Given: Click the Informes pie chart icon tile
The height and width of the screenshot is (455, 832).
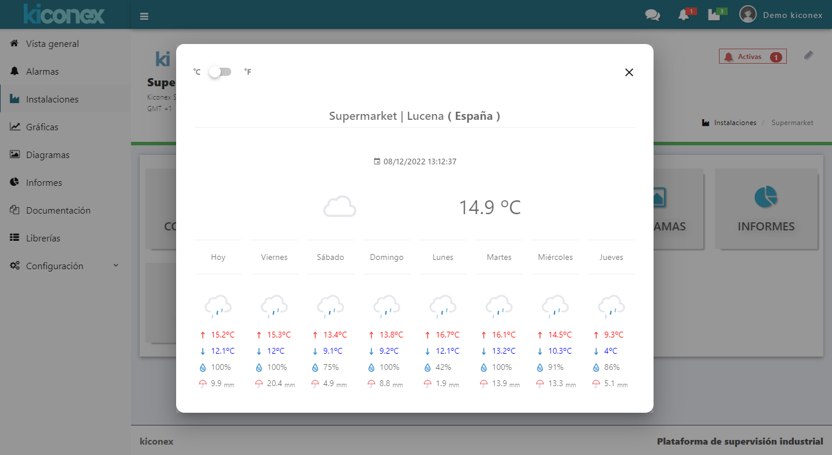Looking at the screenshot, I should coord(765,197).
